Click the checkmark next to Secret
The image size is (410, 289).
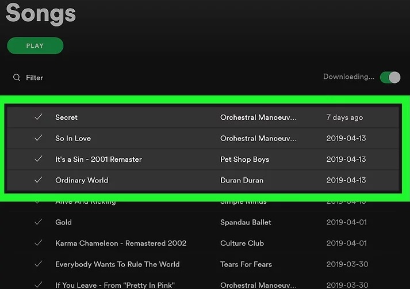[39, 117]
